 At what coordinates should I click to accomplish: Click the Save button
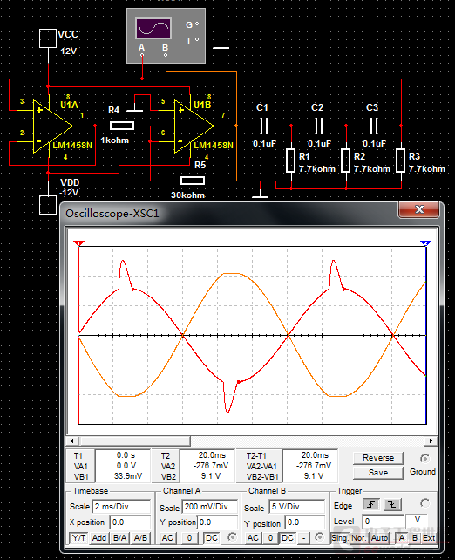(378, 473)
